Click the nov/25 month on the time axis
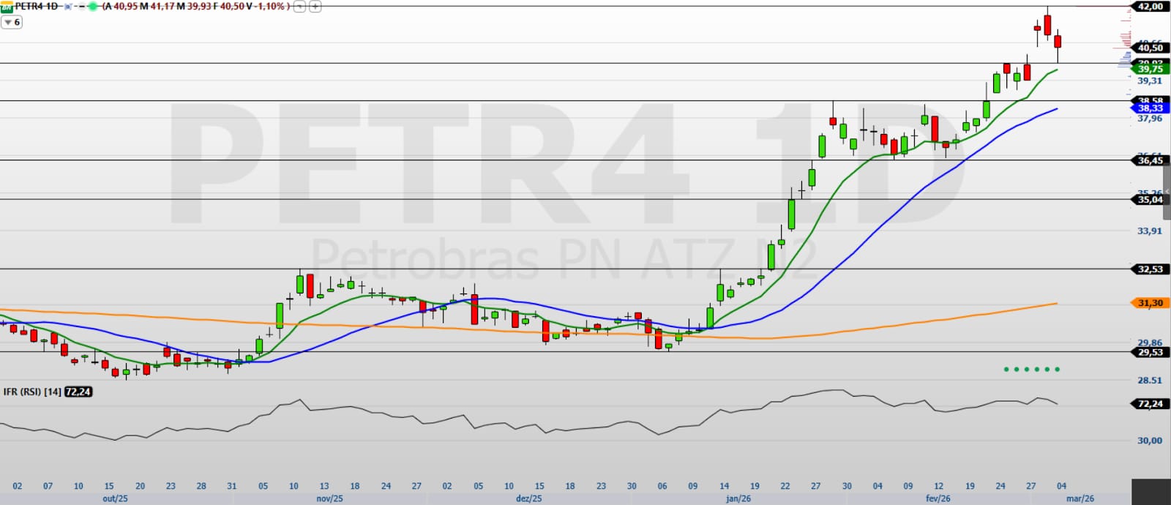Image resolution: width=1171 pixels, height=505 pixels. click(x=329, y=498)
